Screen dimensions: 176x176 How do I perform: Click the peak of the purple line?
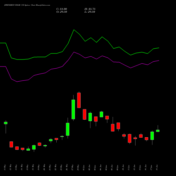(74, 52)
